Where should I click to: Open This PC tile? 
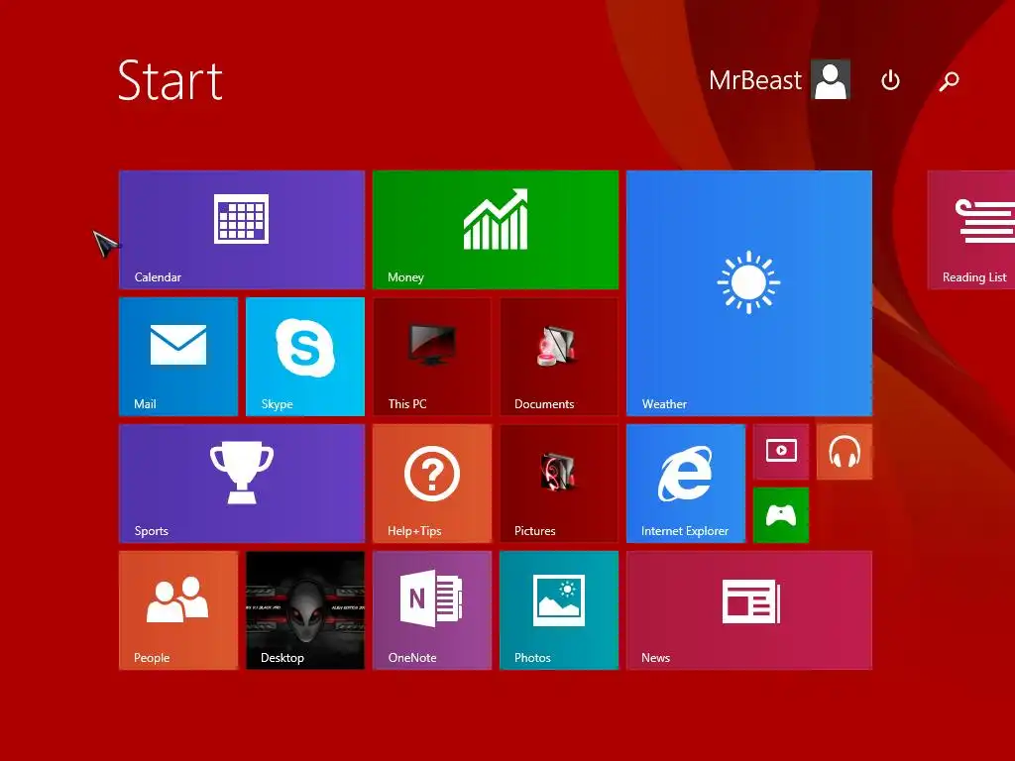click(x=432, y=357)
